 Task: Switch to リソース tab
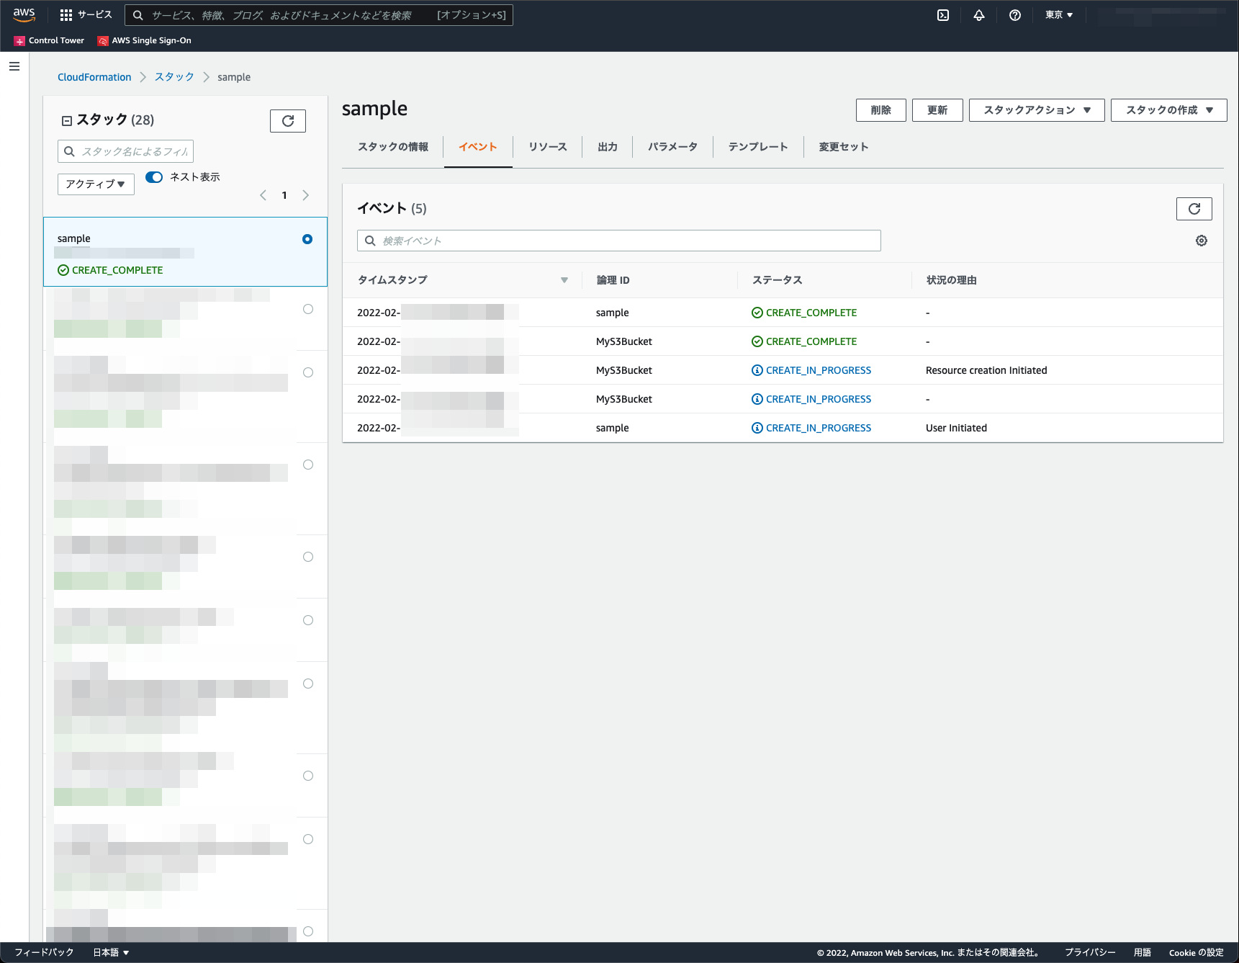(548, 147)
